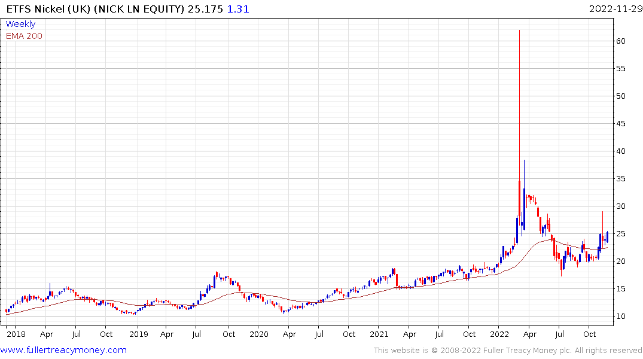
Task: Click the copyright notice text
Action: pos(508,351)
